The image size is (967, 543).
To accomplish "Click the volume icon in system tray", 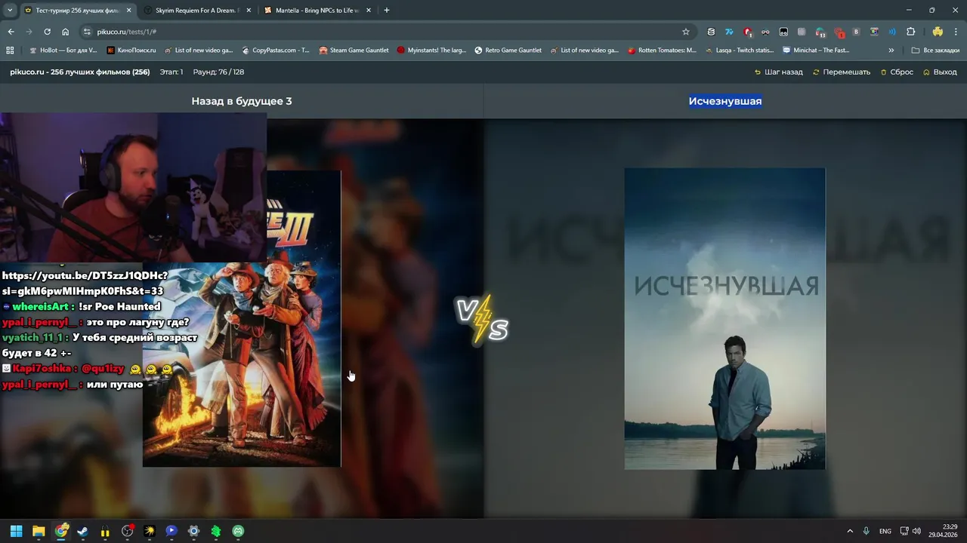I will pyautogui.click(x=916, y=531).
